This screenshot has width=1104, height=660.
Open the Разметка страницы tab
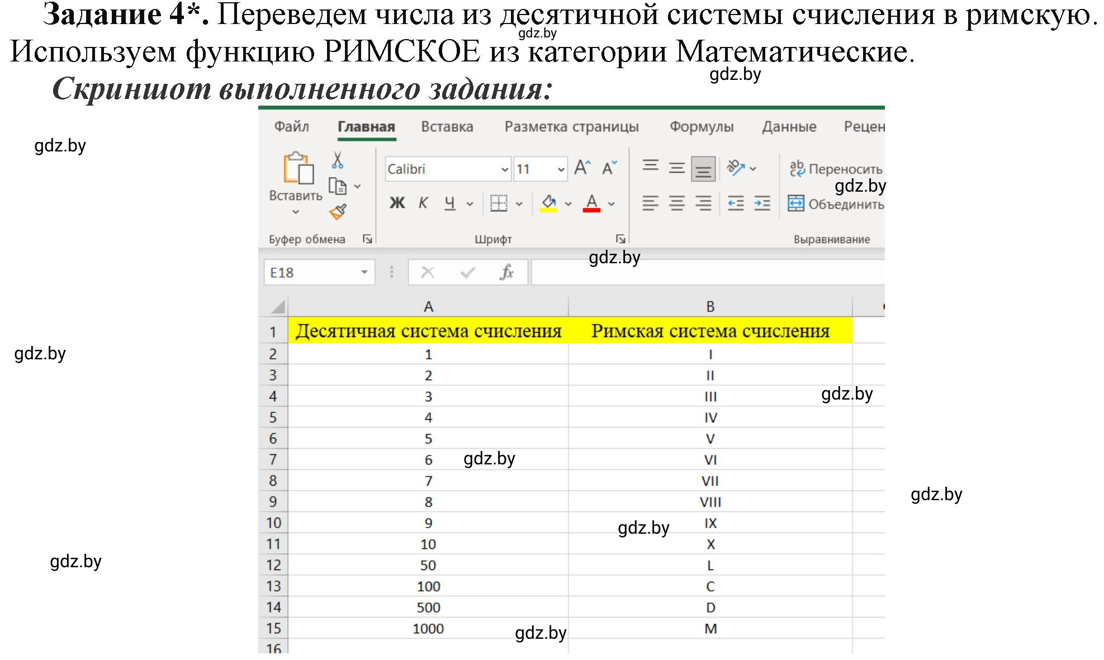[571, 127]
